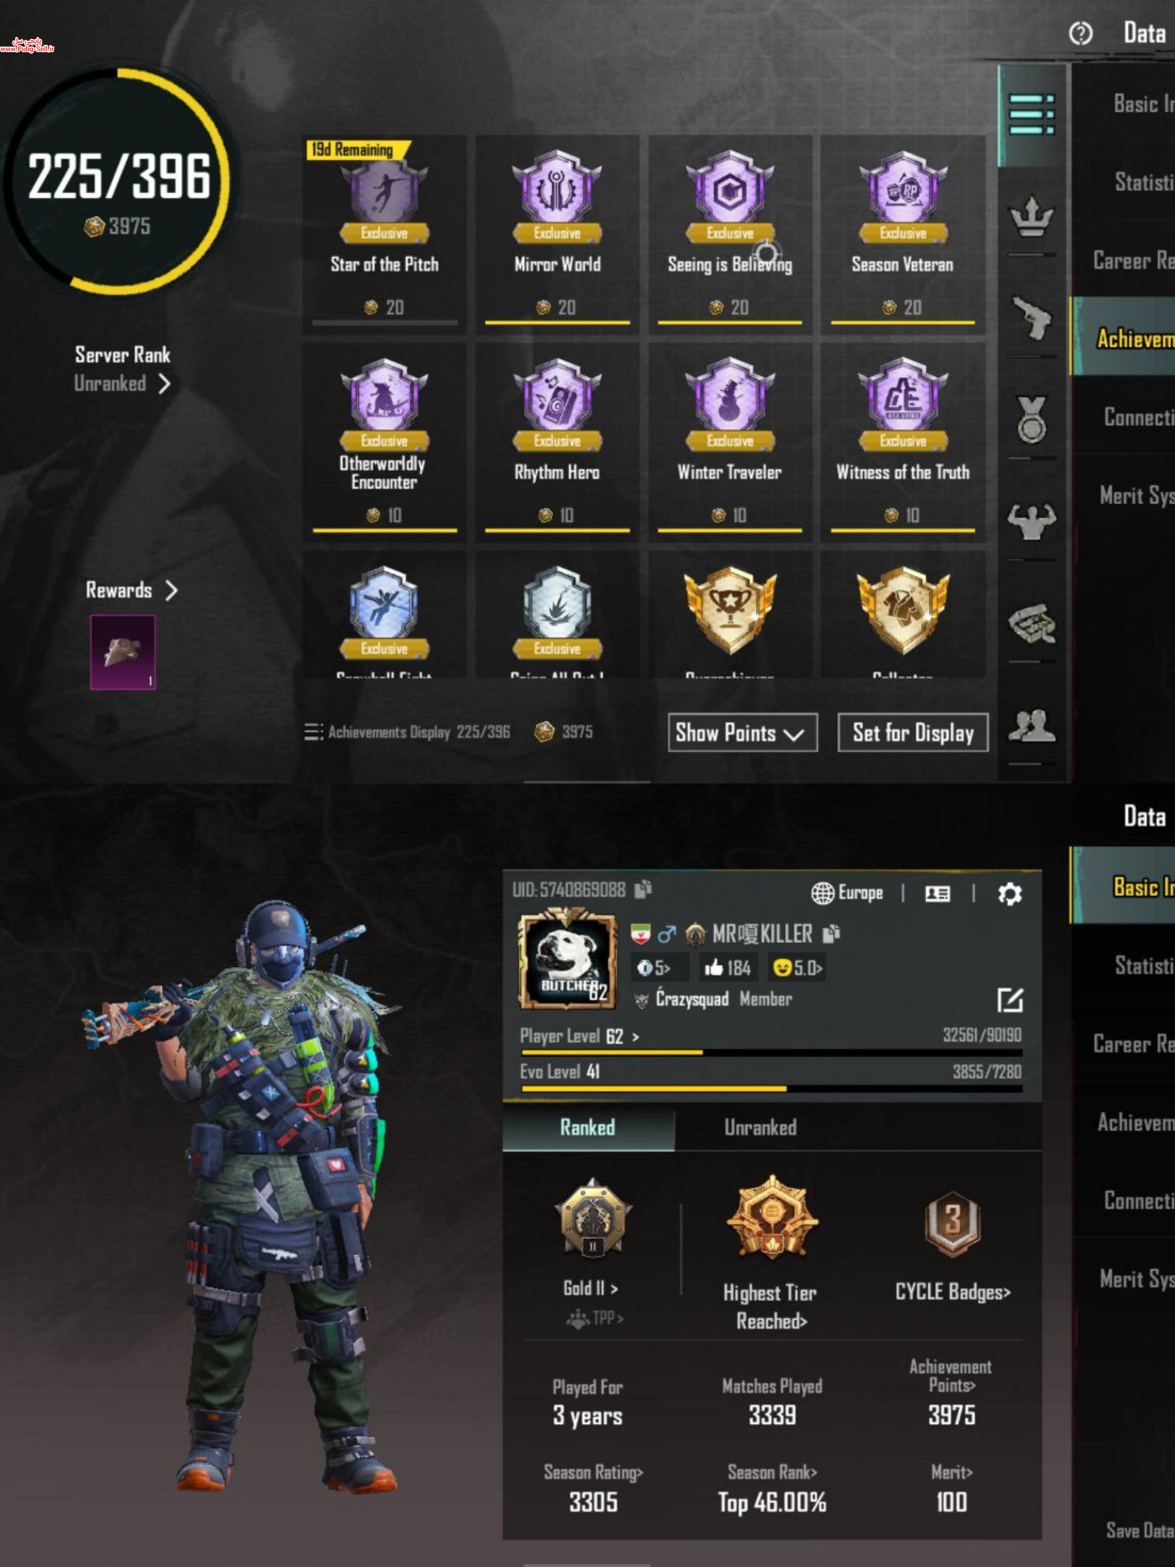Screen dimensions: 1175x1567
Task: Open the CYCLE Badges link
Action: [953, 1292]
